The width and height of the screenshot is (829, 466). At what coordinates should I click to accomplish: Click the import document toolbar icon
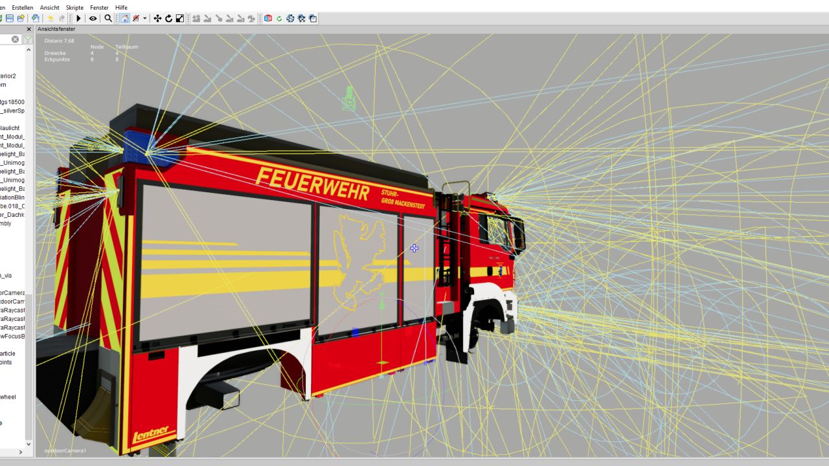pyautogui.click(x=35, y=19)
